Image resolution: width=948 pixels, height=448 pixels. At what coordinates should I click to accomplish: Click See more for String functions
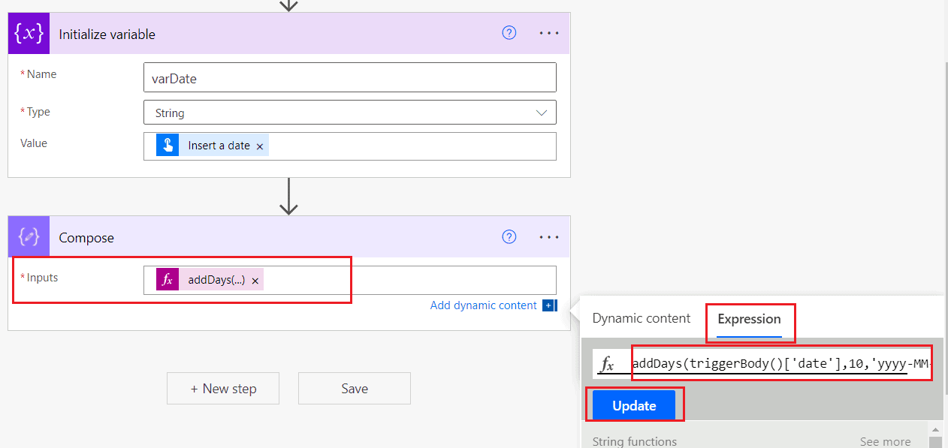tap(885, 441)
